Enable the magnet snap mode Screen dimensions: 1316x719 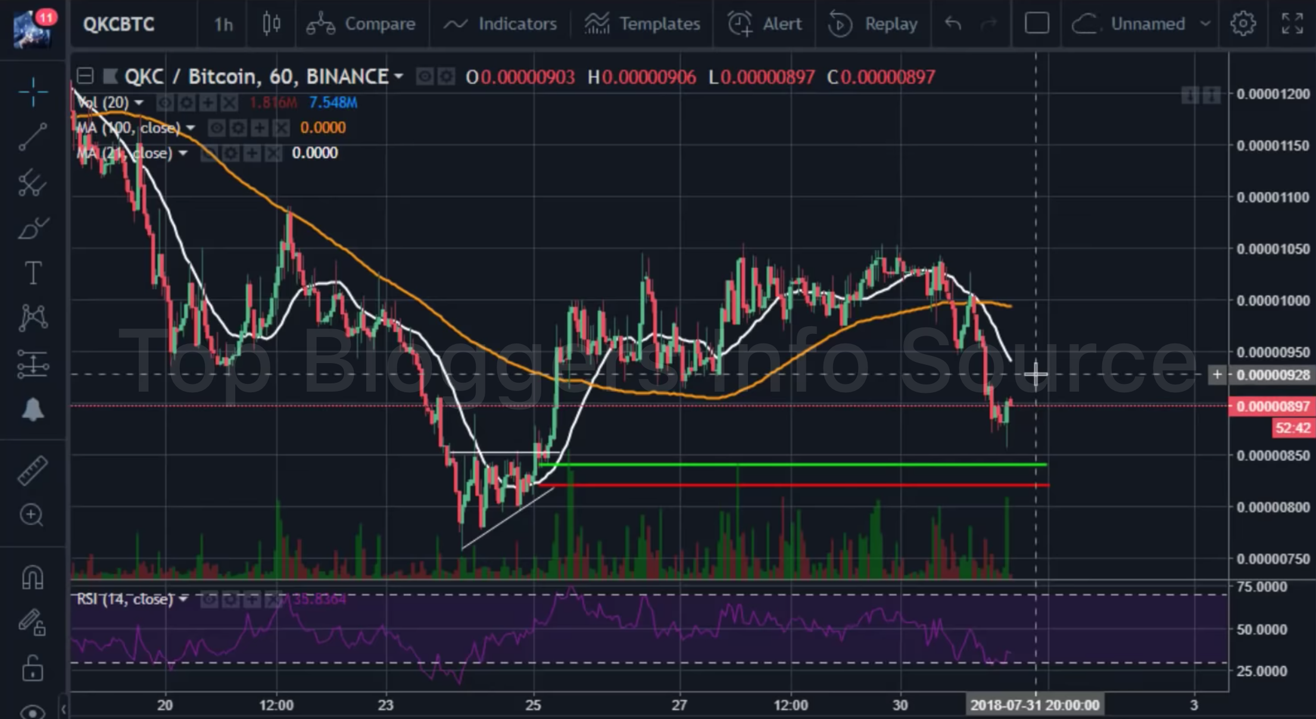(33, 577)
